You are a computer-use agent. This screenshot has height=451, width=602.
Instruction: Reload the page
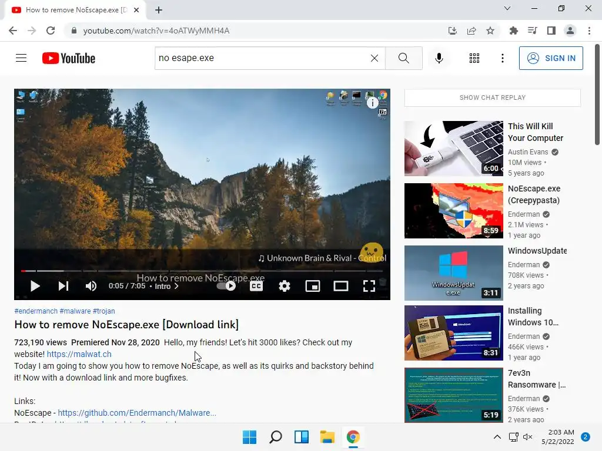click(51, 31)
